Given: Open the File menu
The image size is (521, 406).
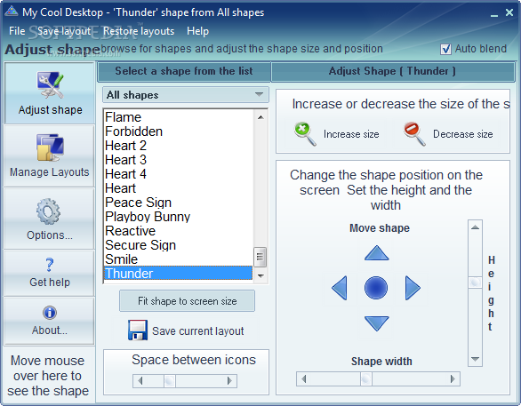Looking at the screenshot, I should [x=17, y=31].
